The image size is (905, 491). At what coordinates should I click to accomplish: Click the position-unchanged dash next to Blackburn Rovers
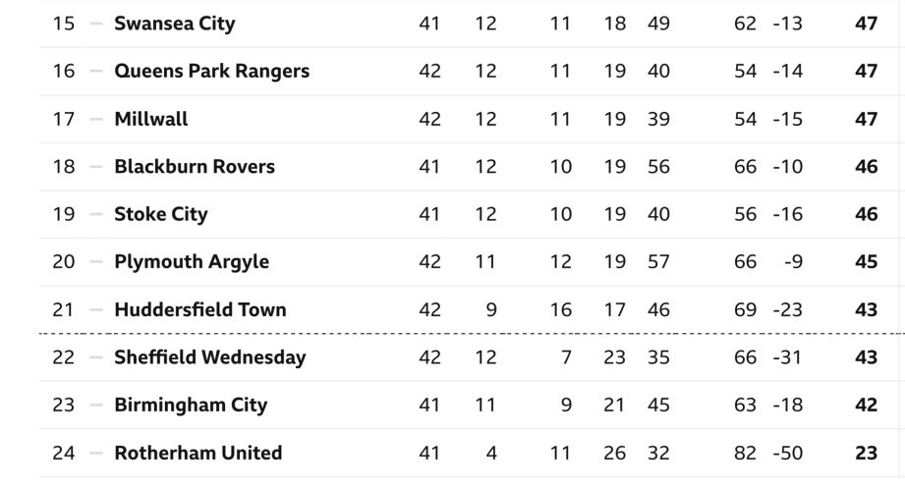[x=94, y=167]
